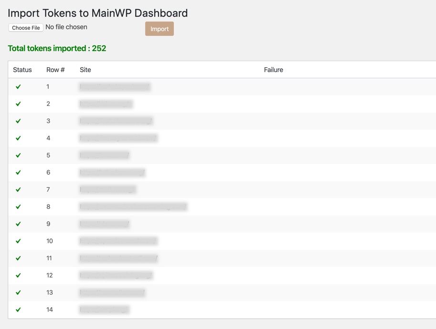Click row number 14 cell
Screen dimensions: 436x329
50,309
